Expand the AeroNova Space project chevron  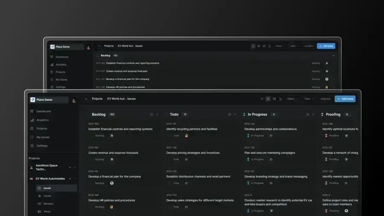pyautogui.click(x=70, y=167)
